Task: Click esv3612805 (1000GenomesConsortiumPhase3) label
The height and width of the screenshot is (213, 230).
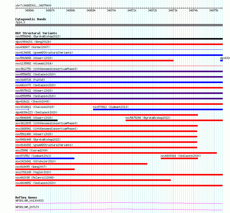Action: 47,123
